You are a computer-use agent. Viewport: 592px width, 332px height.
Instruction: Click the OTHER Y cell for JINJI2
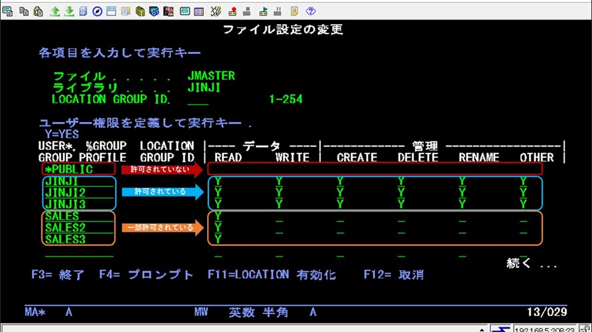523,193
